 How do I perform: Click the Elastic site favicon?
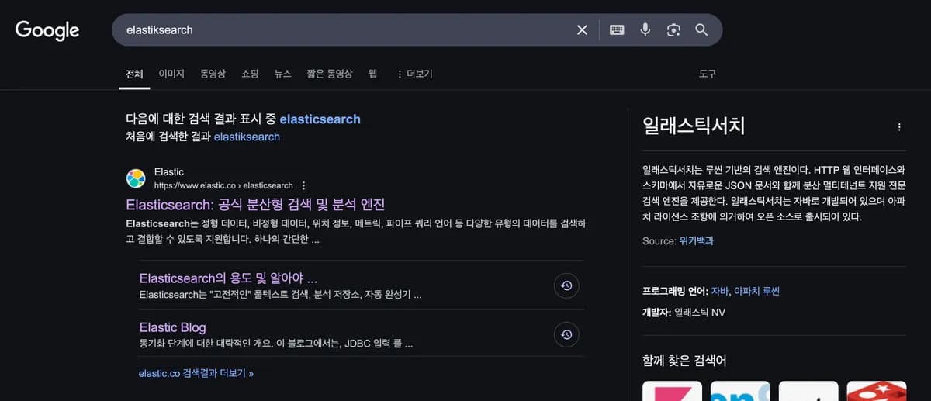point(136,178)
